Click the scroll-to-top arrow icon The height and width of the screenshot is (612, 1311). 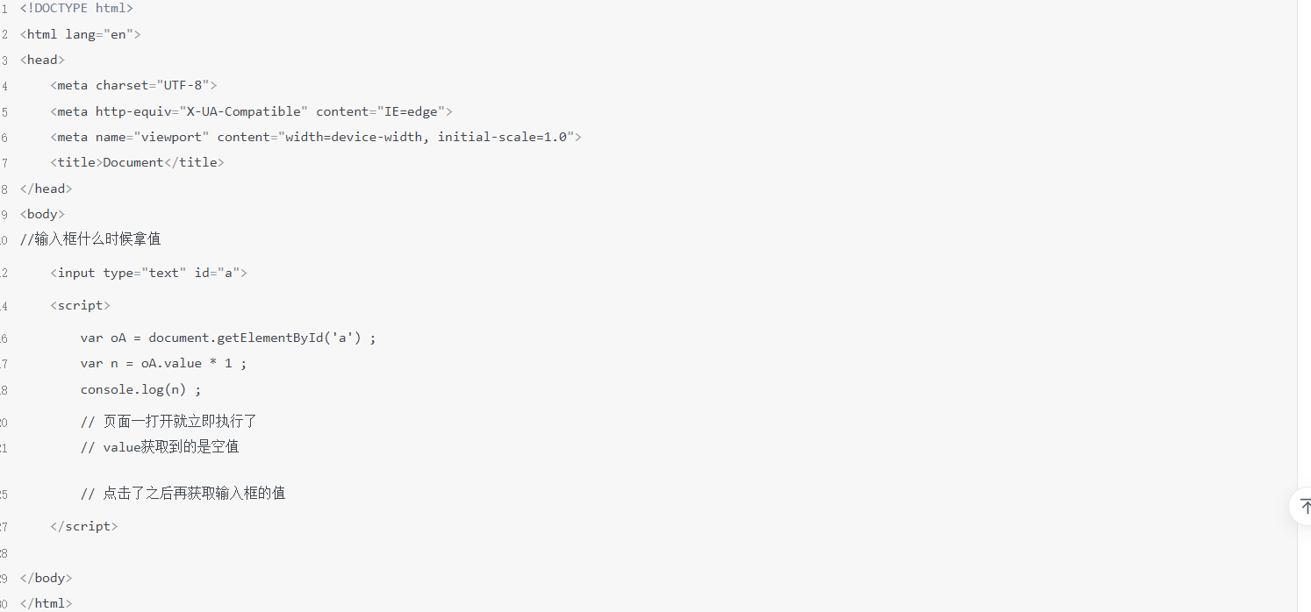(1303, 506)
